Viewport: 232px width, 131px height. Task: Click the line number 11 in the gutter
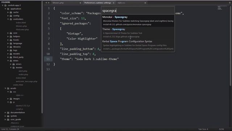[48, 59]
